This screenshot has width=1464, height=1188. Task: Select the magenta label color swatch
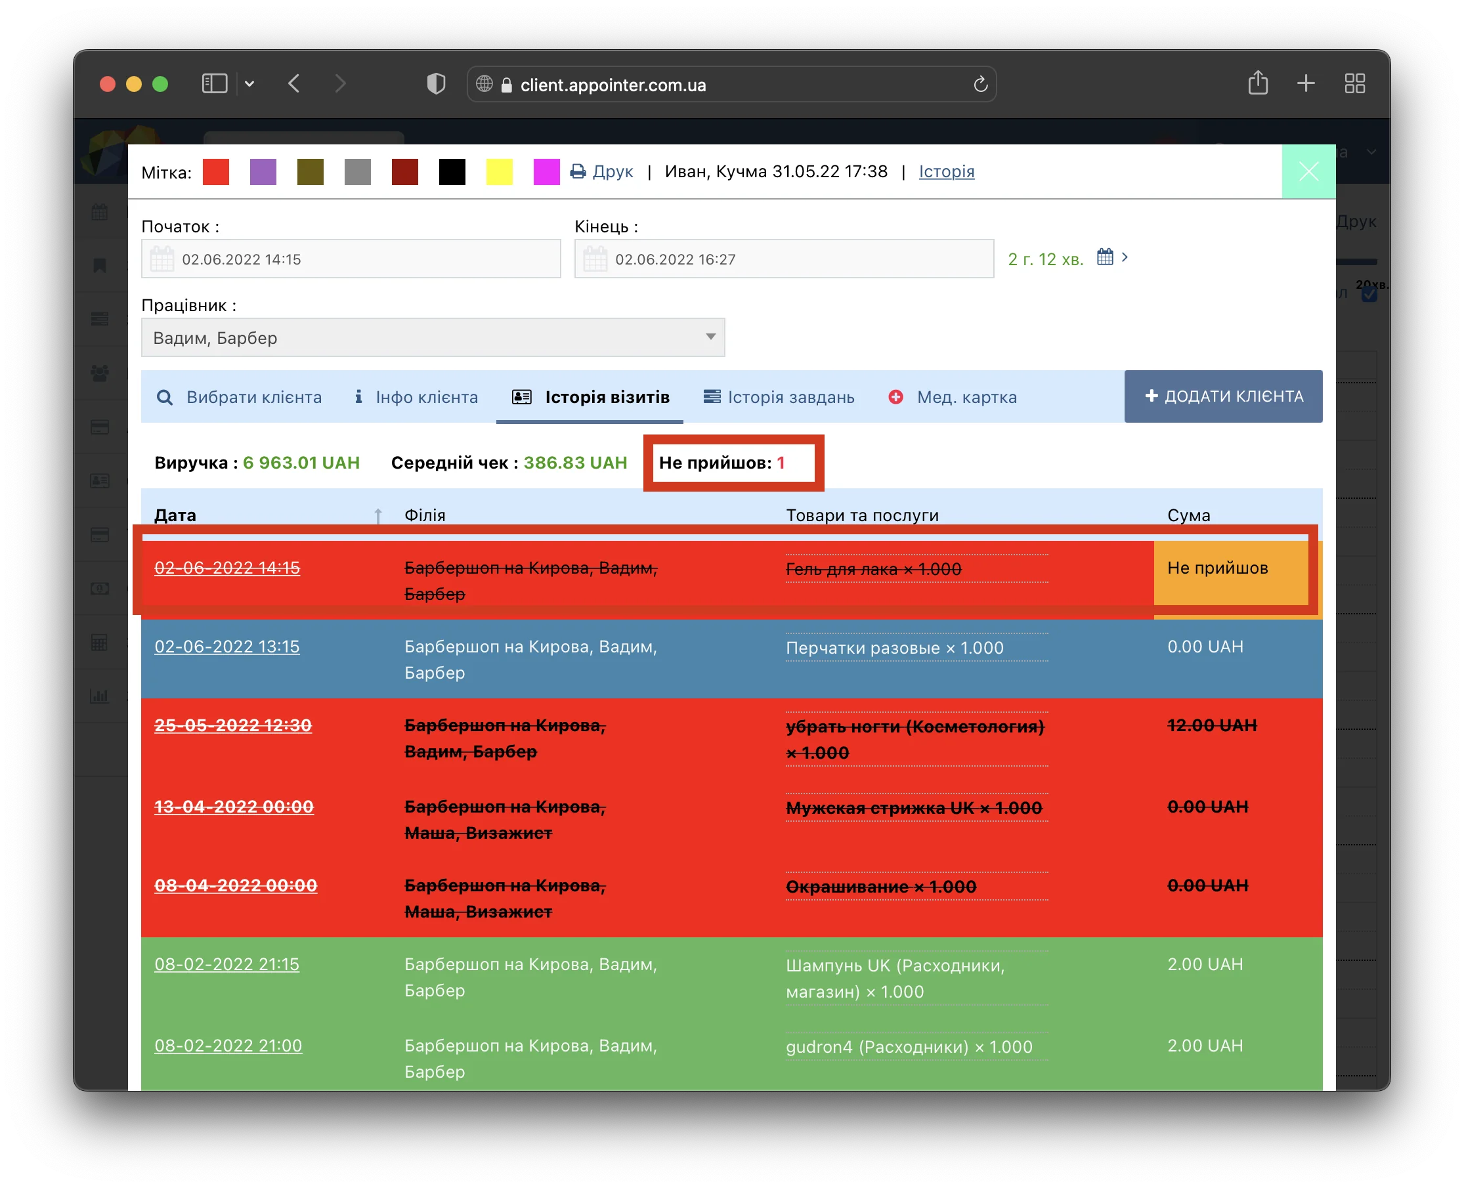tap(546, 172)
